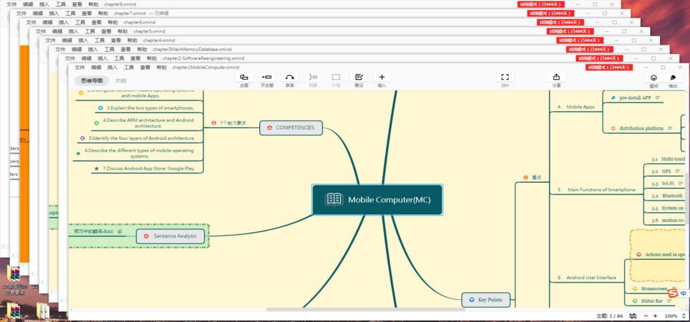Switch to 大纲 (Outline) view
This screenshot has width=690, height=322.
121,81
